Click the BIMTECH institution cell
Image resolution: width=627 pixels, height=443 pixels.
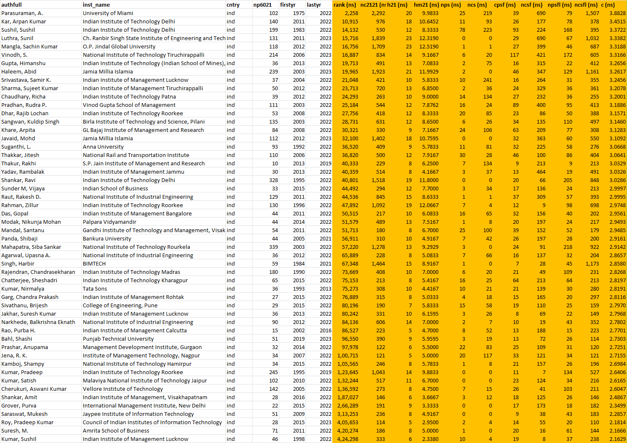tap(95, 263)
